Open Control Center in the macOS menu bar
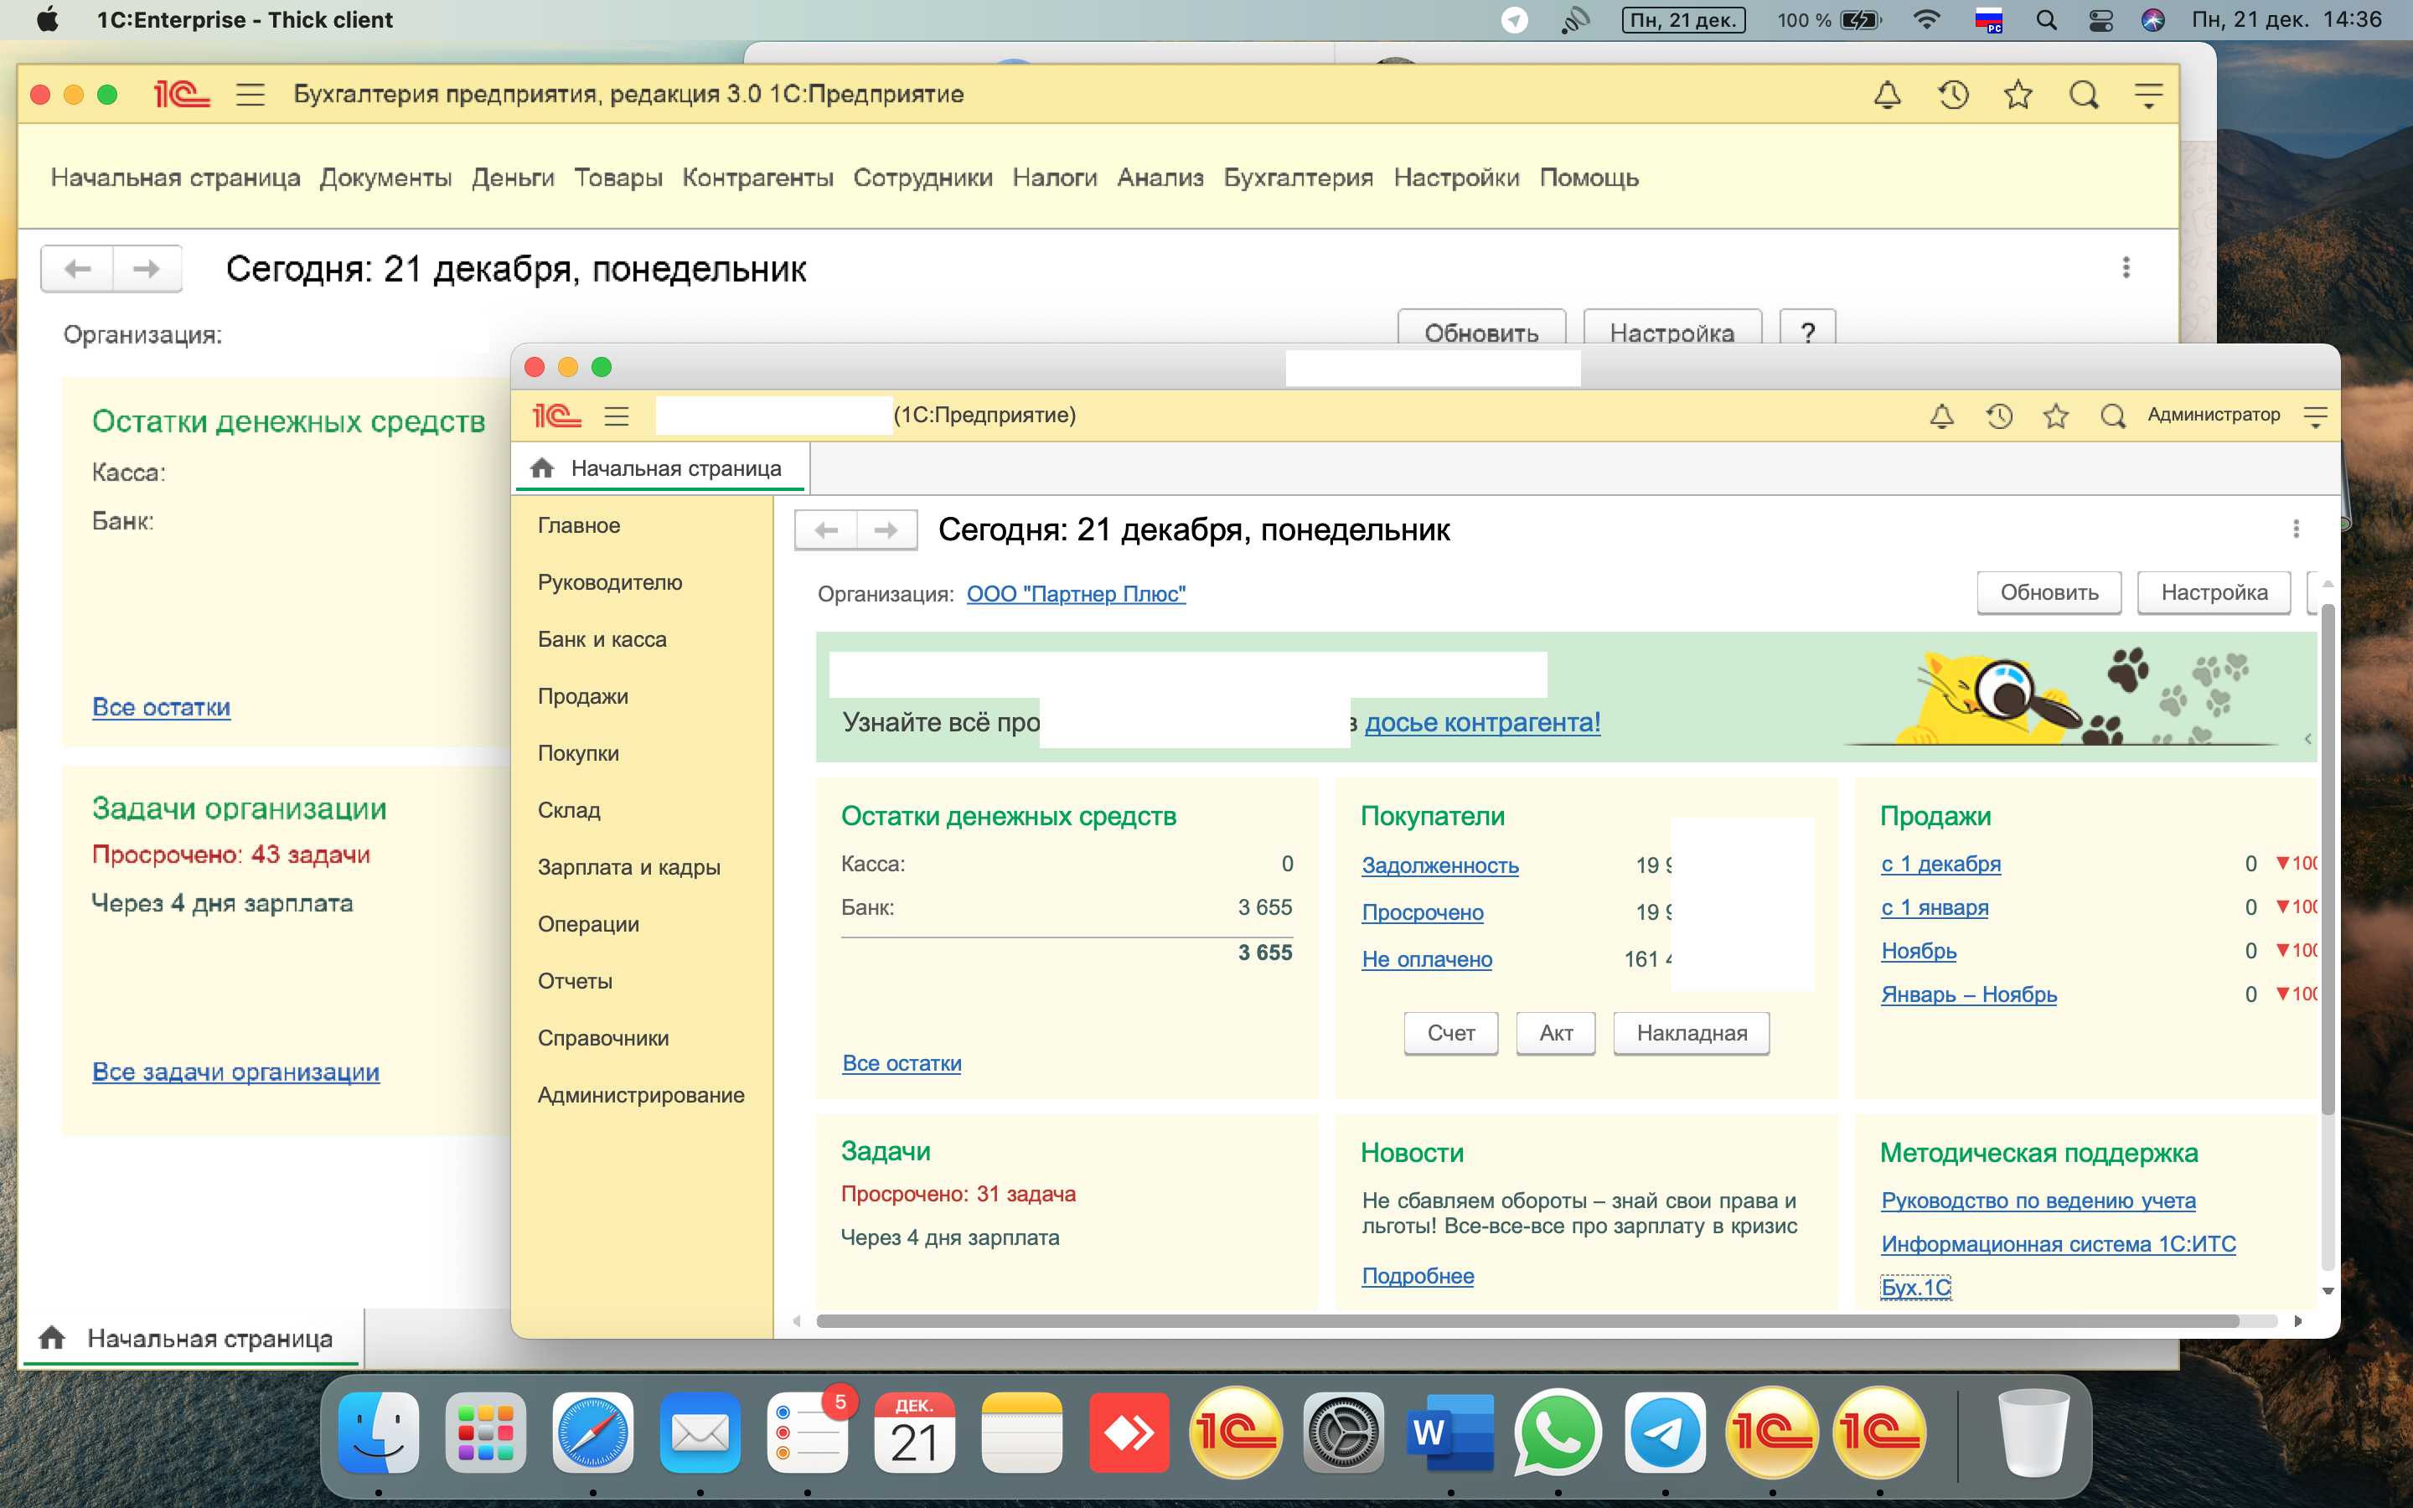2413x1508 pixels. click(2101, 20)
